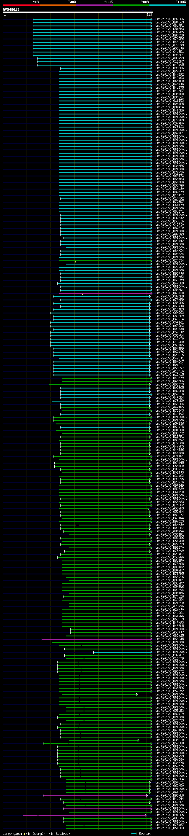Open the green UniRef100_Q6C5T3 alignment bar

100,385
